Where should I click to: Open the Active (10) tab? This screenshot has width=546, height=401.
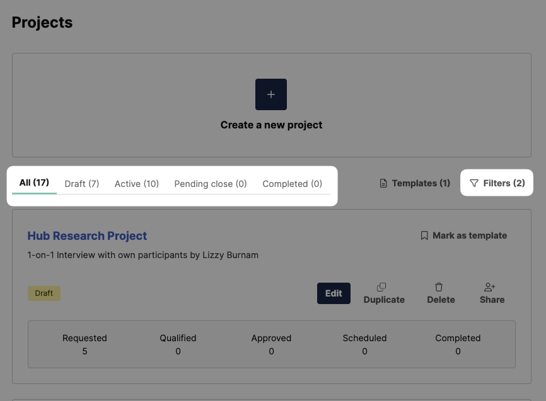click(x=136, y=184)
